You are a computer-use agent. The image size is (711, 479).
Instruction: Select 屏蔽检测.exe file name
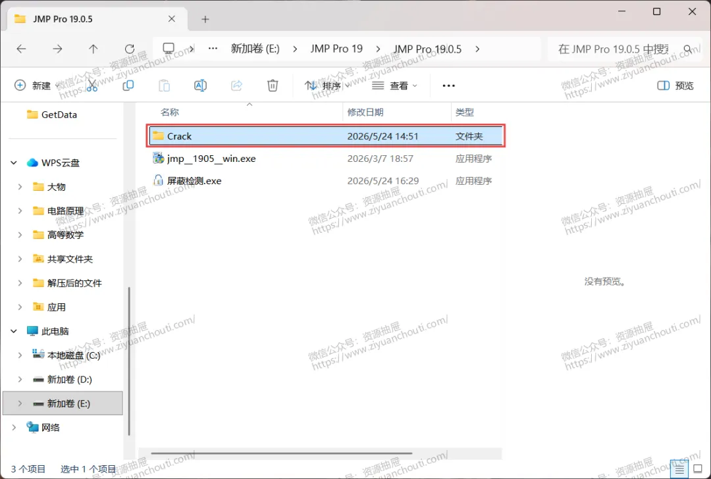tap(194, 181)
